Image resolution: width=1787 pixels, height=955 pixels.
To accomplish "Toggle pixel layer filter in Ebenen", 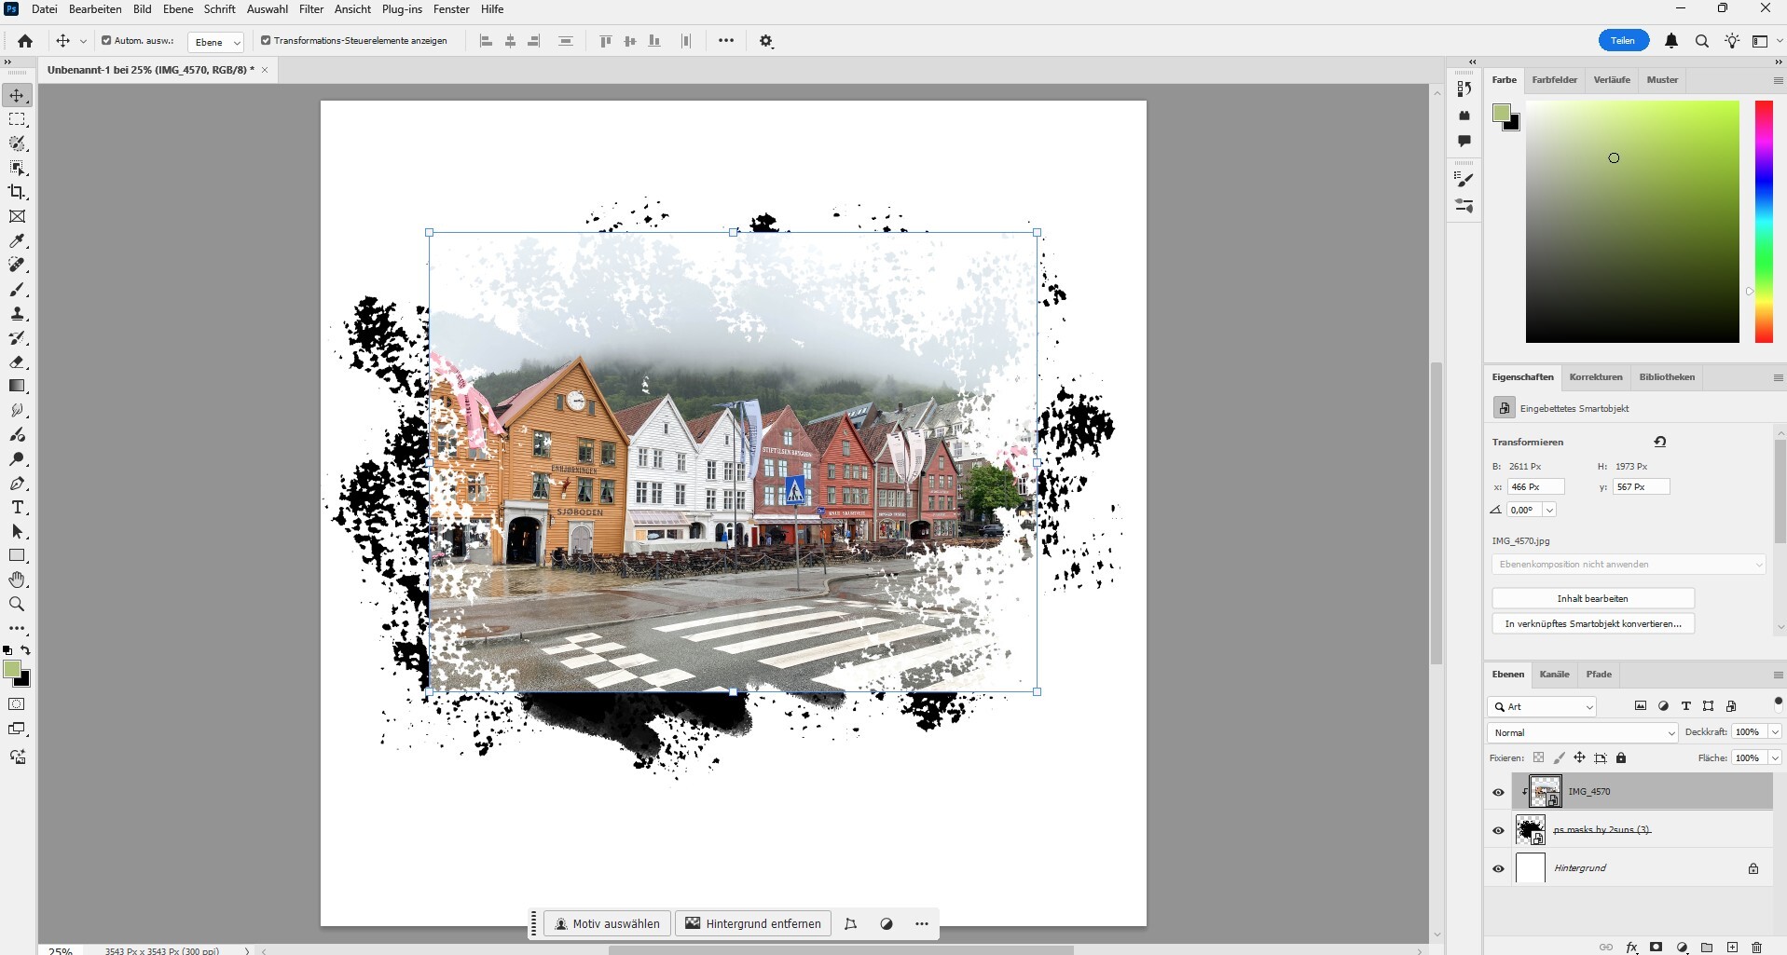I will click(x=1641, y=706).
